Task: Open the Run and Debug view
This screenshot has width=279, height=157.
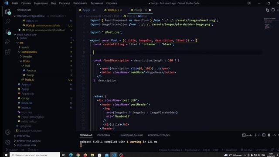Action: pyautogui.click(x=7, y=42)
